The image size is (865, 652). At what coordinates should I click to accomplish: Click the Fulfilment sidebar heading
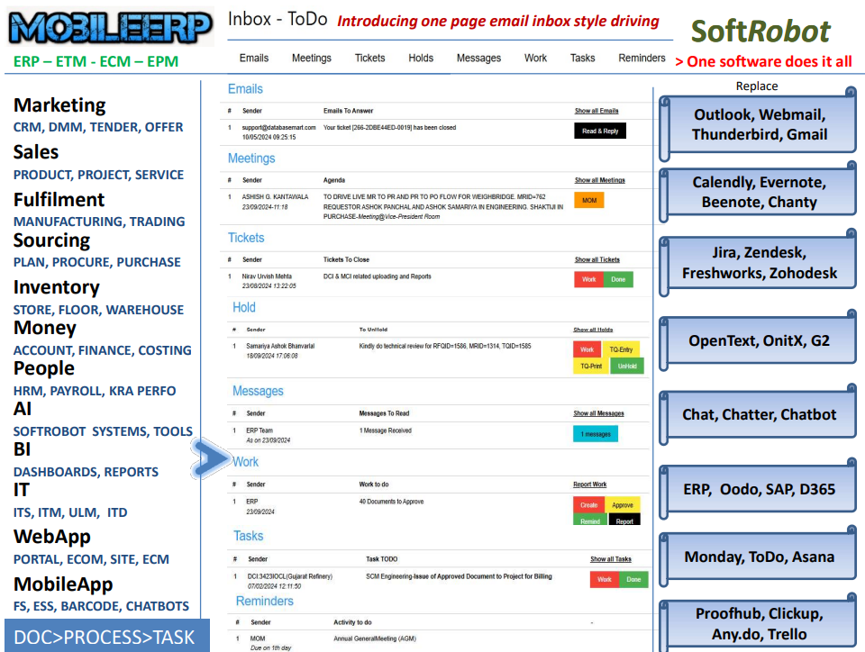[59, 199]
